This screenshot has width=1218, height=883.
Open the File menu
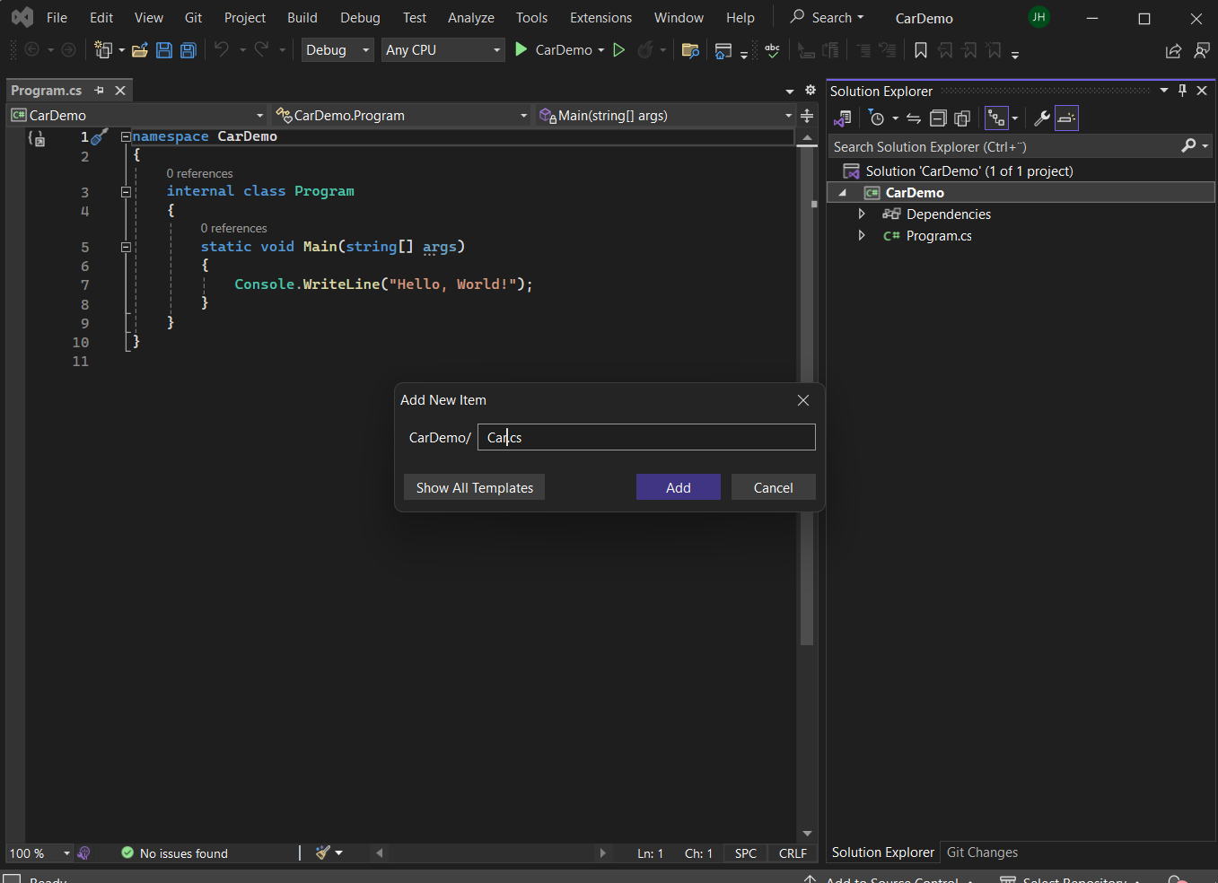[x=57, y=18]
